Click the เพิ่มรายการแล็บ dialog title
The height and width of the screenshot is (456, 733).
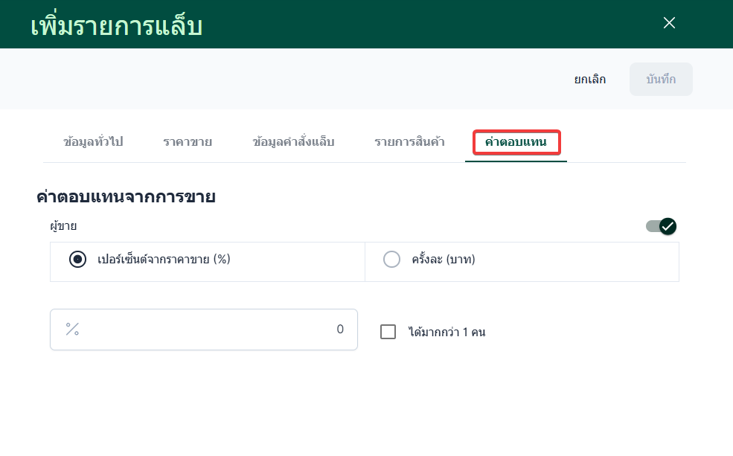click(x=117, y=25)
